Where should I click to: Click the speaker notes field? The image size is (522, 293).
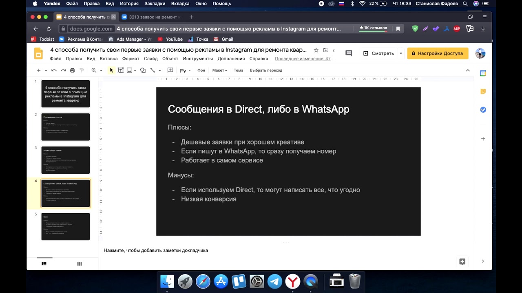tap(286, 250)
